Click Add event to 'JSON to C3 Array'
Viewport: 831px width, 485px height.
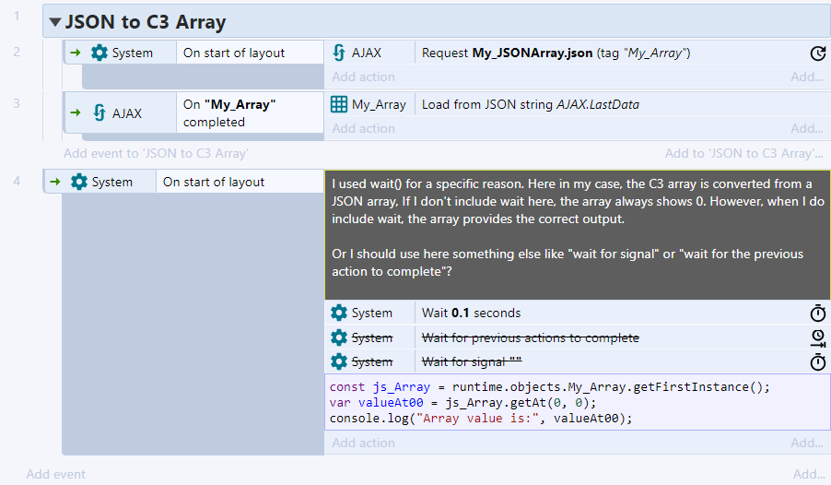pos(155,153)
